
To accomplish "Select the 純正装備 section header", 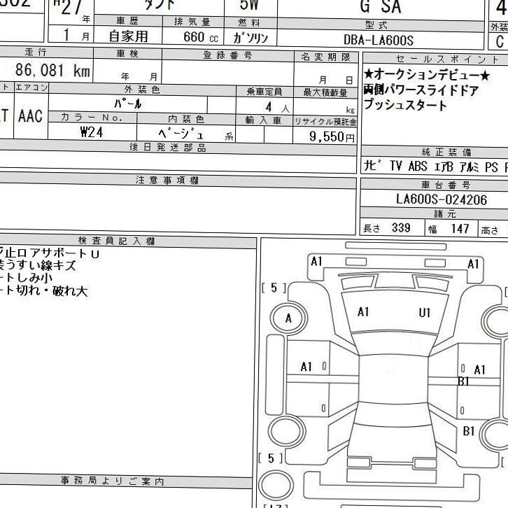I will point(446,152).
